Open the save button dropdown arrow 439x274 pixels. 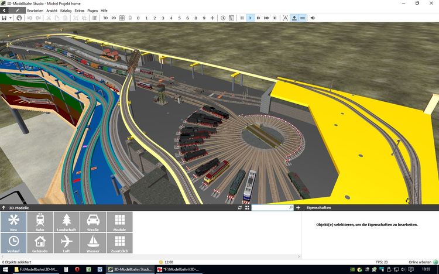pyautogui.click(x=11, y=18)
